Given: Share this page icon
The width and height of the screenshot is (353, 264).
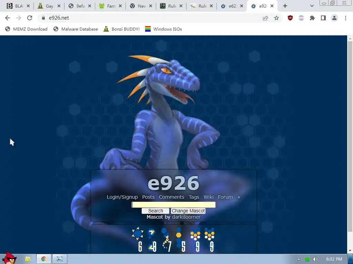Looking at the screenshot, I should pyautogui.click(x=265, y=18).
